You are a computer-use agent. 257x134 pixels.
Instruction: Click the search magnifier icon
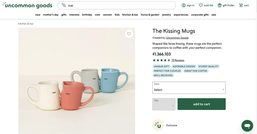click(64, 5)
